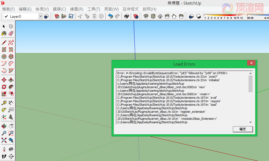Open the 延伸程式 menu
This screenshot has width=269, height=161.
(x=130, y=9)
